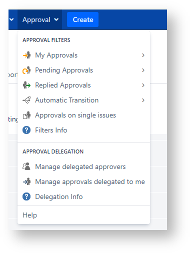Screen dimensions: 191x254
Task: Click the Delegation Info question mark icon
Action: (26, 196)
